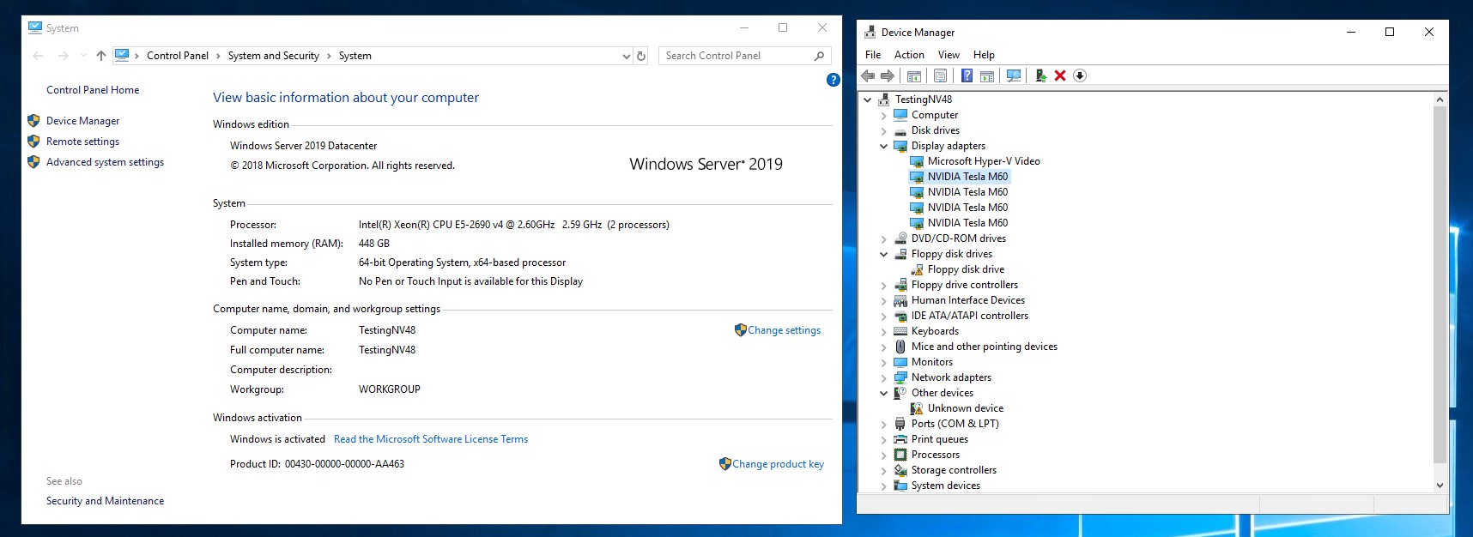
Task: Collapse the Display adapters node
Action: tap(883, 147)
